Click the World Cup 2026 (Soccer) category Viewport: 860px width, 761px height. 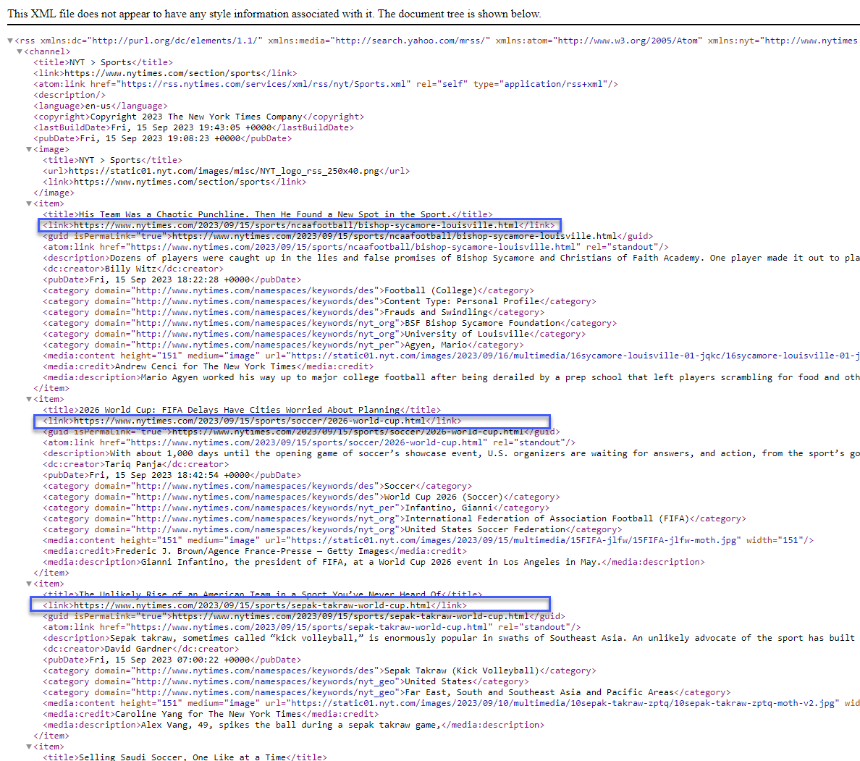click(302, 497)
